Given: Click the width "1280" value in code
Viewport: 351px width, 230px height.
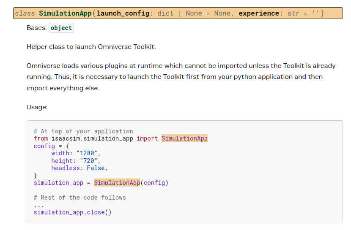Looking at the screenshot, I should click(x=87, y=153).
